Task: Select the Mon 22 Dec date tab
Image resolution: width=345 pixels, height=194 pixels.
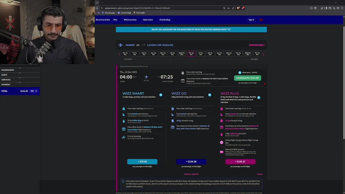Action: click(229, 54)
